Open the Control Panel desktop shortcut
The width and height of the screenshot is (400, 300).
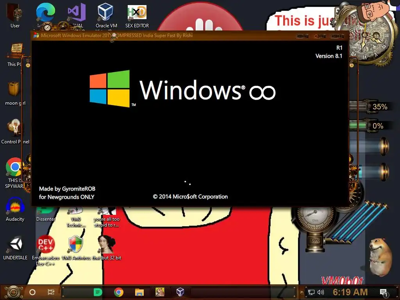click(15, 131)
